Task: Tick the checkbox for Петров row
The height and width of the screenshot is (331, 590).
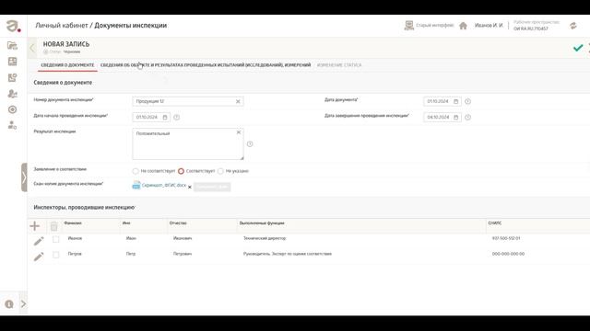Action: [55, 255]
